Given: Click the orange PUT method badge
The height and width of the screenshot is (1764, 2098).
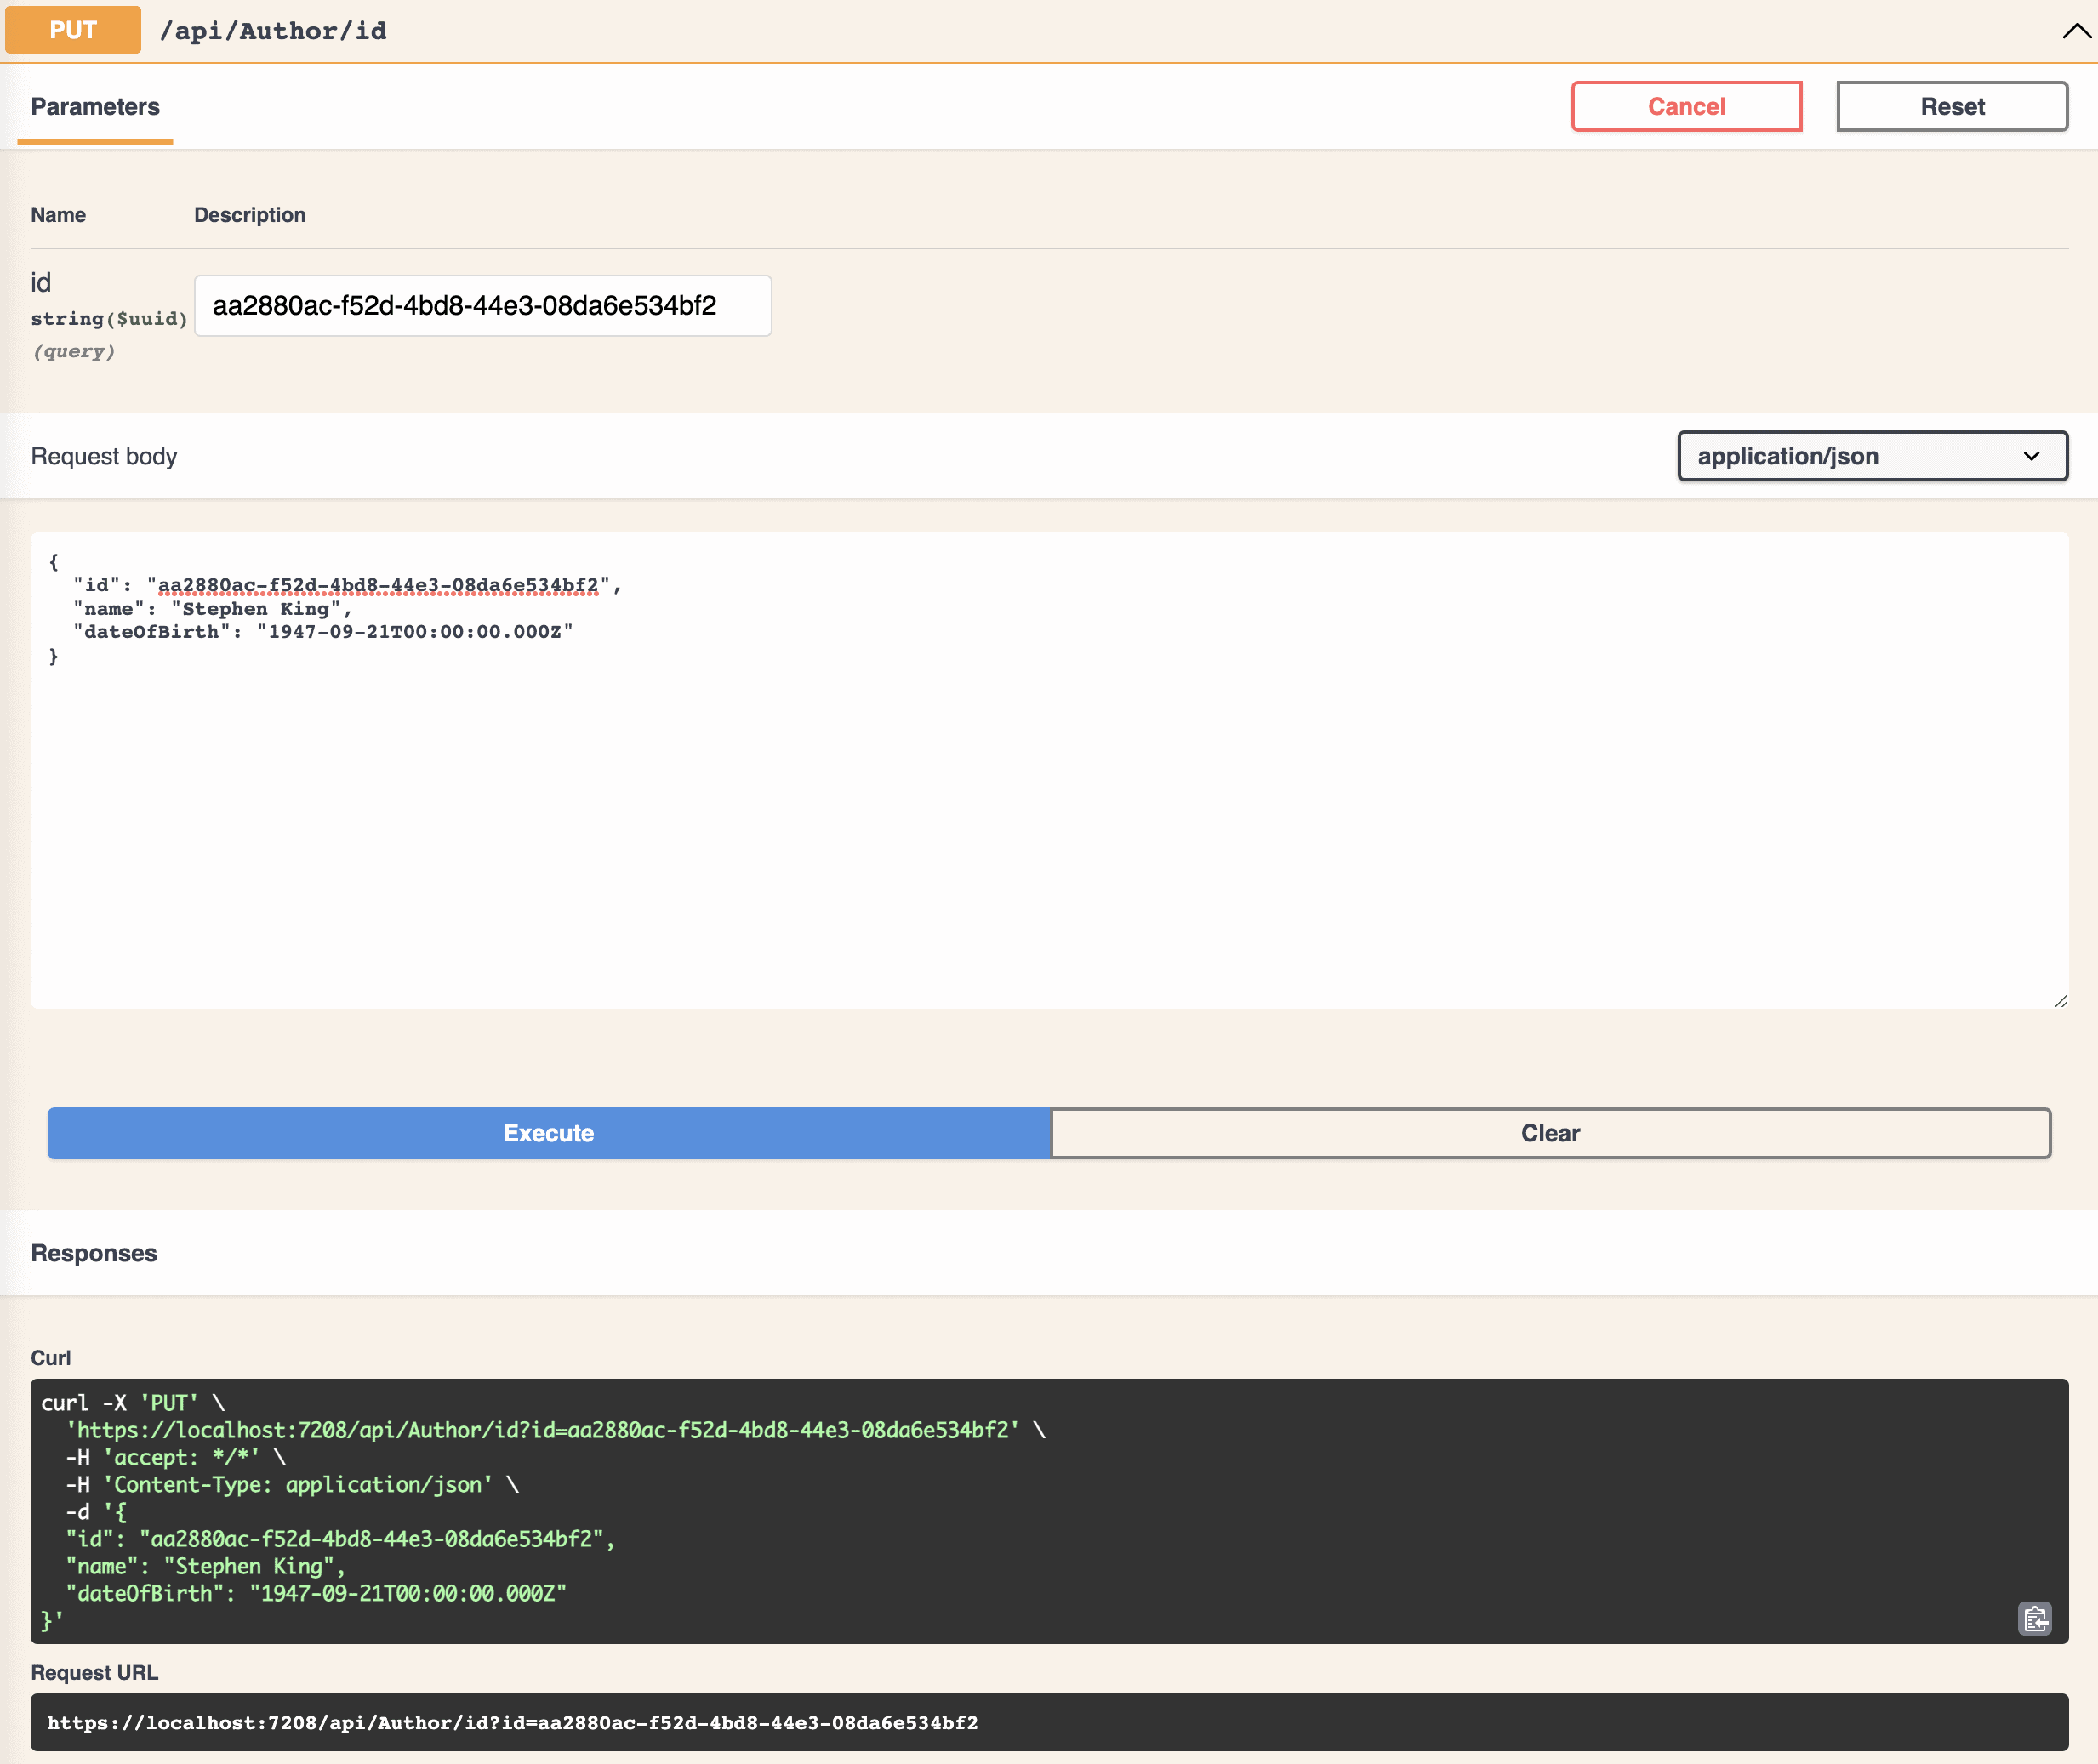Looking at the screenshot, I should (x=73, y=30).
